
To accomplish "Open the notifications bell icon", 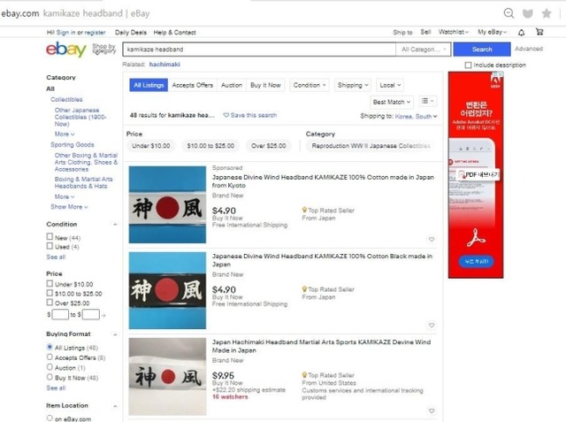I will click(521, 33).
